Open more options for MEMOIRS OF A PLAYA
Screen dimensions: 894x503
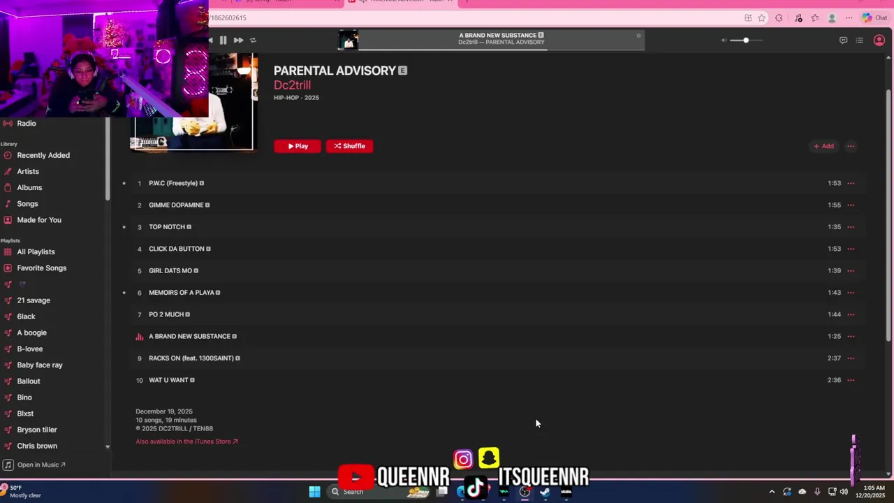[x=851, y=293]
